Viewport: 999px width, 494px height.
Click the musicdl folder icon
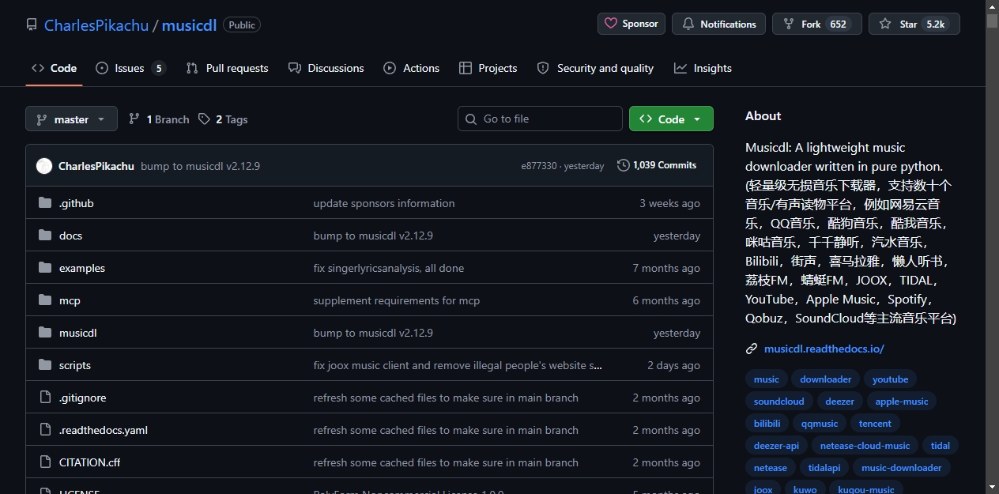click(x=44, y=333)
